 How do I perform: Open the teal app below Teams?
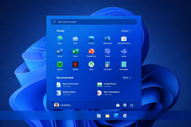124,66
